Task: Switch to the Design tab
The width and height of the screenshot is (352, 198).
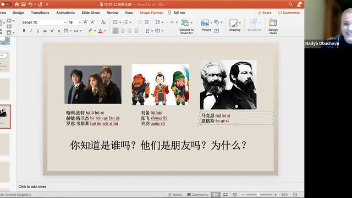Action: click(x=18, y=13)
